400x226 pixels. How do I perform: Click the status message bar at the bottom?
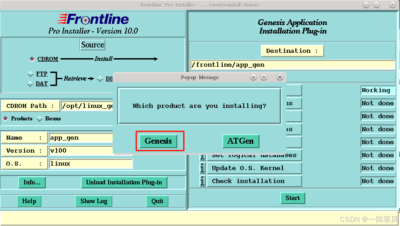click(x=200, y=218)
